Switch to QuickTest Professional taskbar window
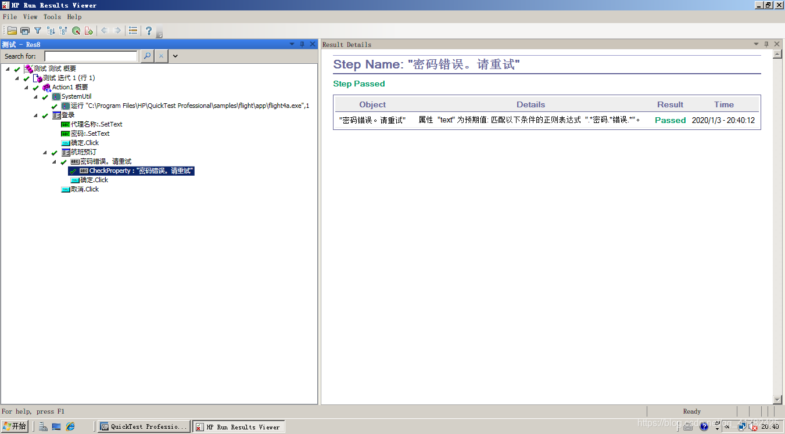The height and width of the screenshot is (434, 785). tap(144, 426)
